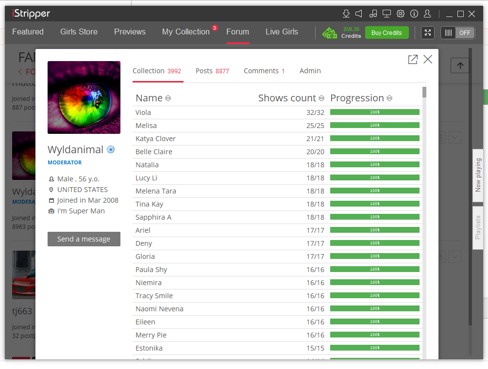Select the Collection 3992 profile tab
488x369 pixels.
pos(157,71)
